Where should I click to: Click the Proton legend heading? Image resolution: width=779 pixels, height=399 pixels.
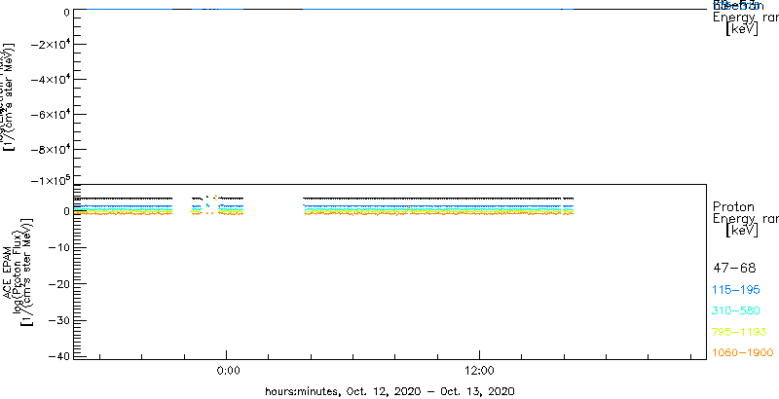click(734, 207)
